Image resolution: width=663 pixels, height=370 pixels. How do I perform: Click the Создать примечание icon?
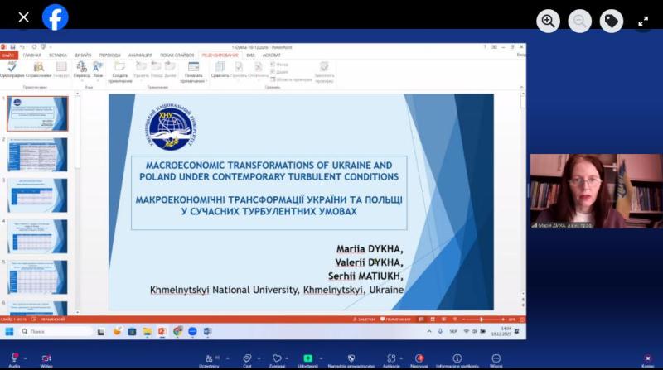click(119, 70)
